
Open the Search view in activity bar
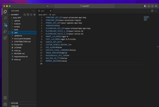5,18
